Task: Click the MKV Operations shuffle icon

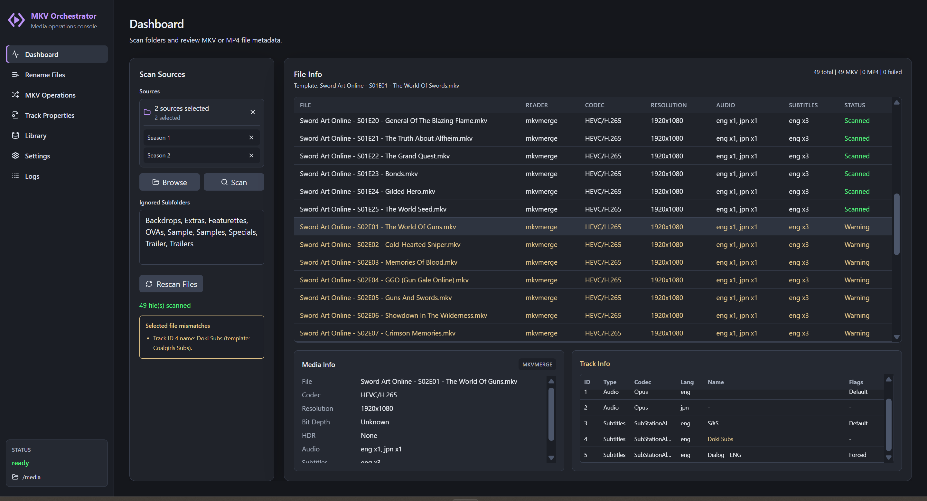Action: [x=15, y=95]
